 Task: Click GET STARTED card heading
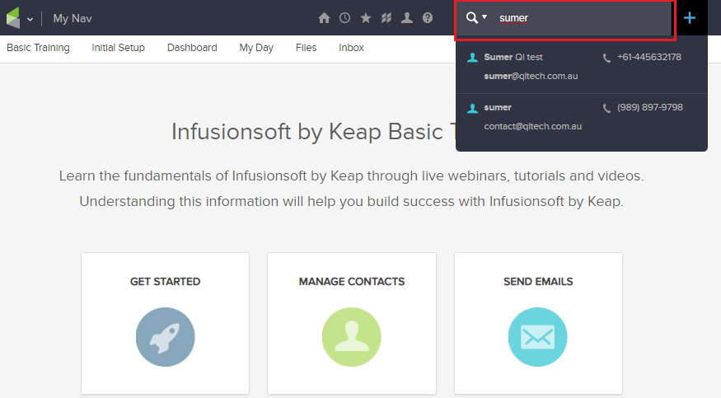coord(165,282)
